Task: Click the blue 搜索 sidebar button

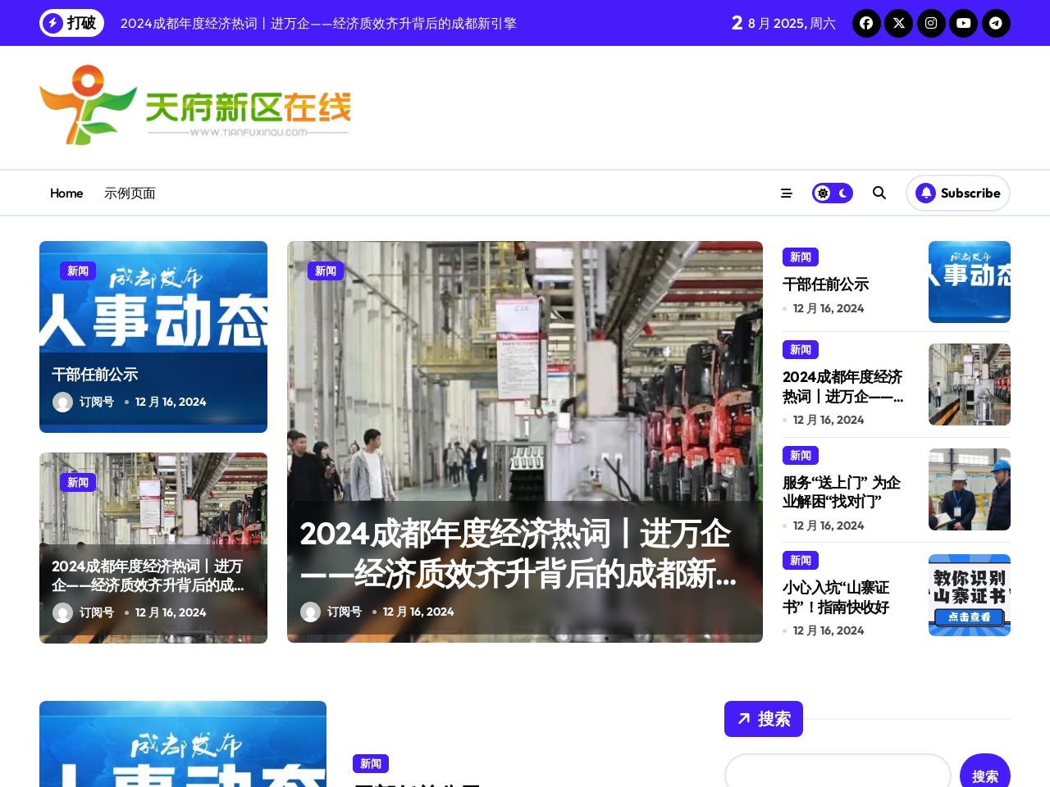Action: tap(763, 719)
